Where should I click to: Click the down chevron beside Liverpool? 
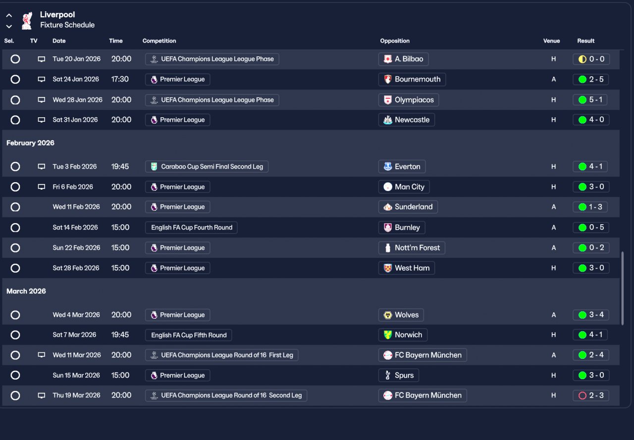(x=9, y=26)
